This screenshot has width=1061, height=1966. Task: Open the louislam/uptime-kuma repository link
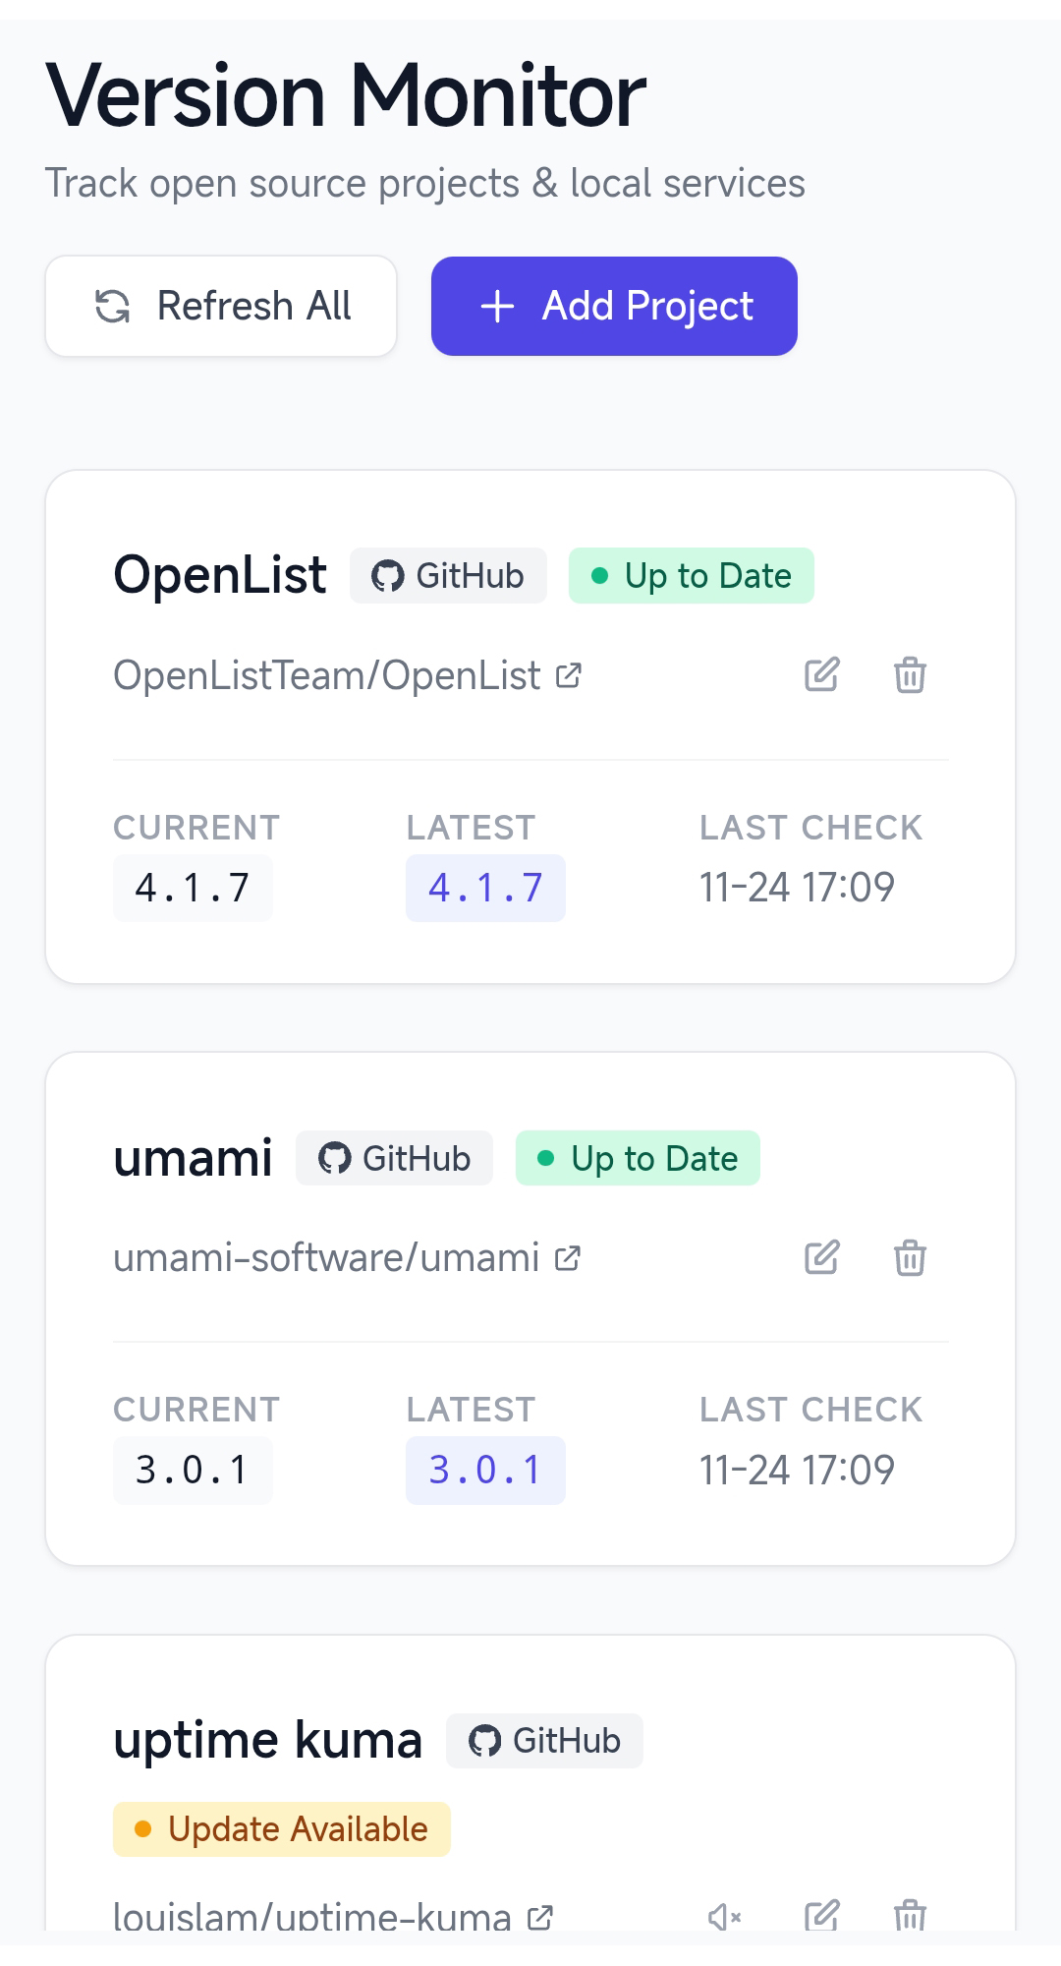point(312,1917)
